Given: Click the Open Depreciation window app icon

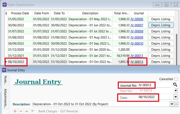Looking at the screenshot, I should coord(4,5).
